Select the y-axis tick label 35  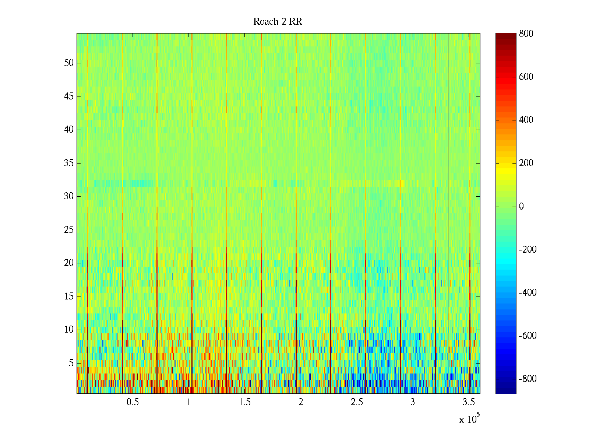69,163
